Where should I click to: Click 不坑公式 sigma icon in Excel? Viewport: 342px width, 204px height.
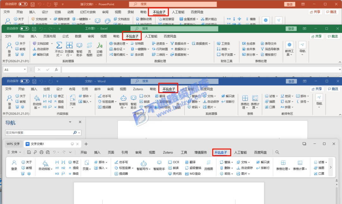(x=59, y=45)
